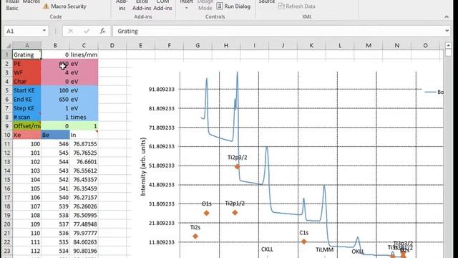Select the lines/mm cell
This screenshot has height=258, width=458.
click(84, 54)
